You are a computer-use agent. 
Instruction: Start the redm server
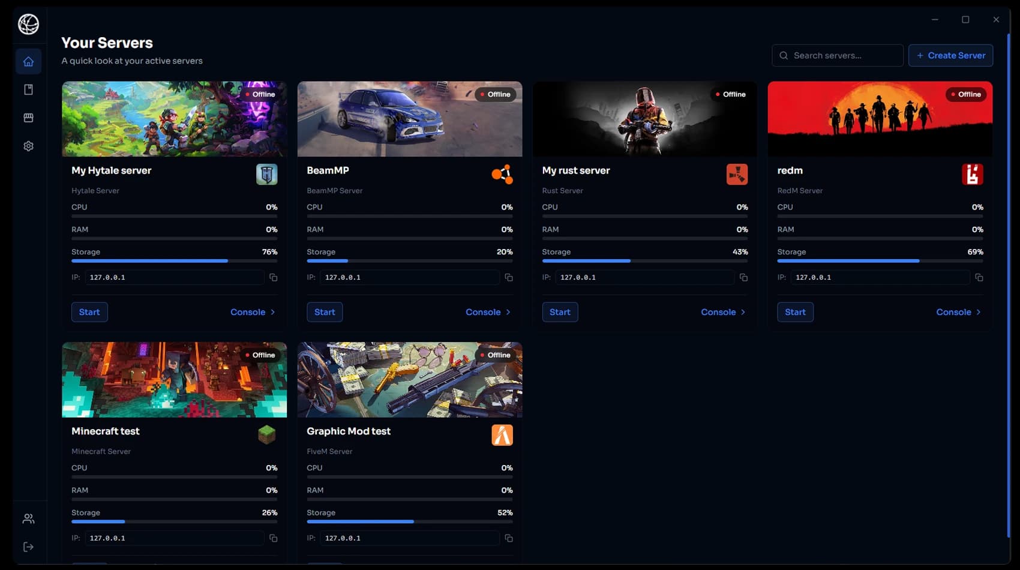pos(795,312)
